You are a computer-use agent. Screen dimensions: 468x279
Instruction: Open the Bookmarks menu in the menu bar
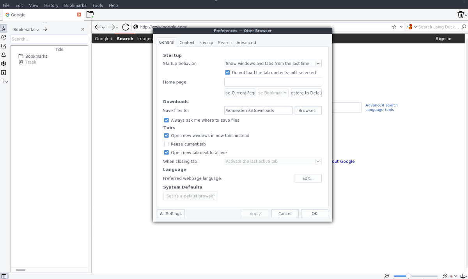pyautogui.click(x=75, y=5)
